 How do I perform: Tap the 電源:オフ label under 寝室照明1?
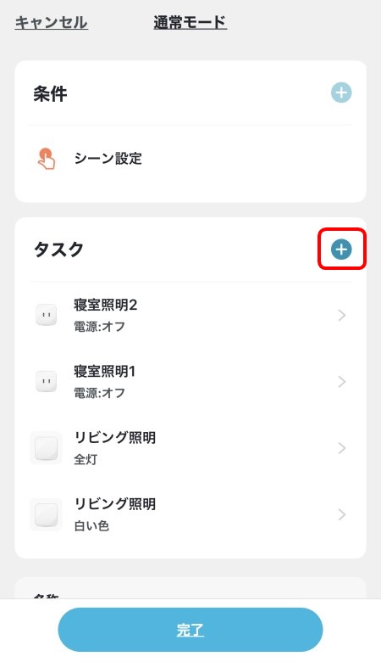click(x=99, y=393)
